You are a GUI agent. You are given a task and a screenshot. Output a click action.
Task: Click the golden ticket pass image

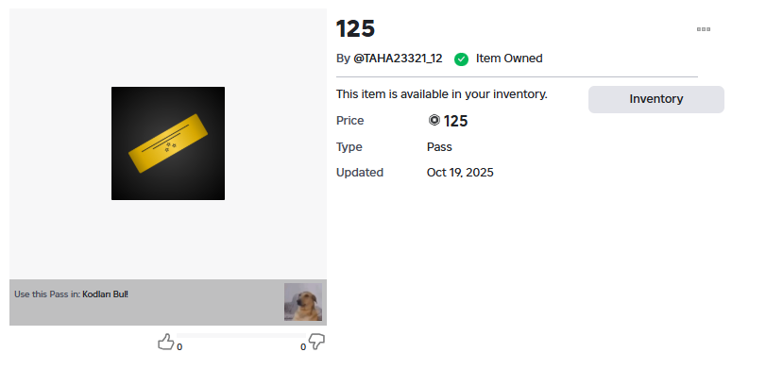[168, 143]
